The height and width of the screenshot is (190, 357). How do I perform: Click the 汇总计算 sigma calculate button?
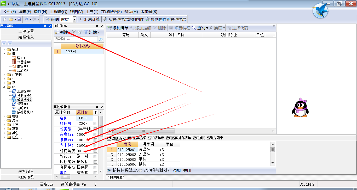click(x=89, y=19)
